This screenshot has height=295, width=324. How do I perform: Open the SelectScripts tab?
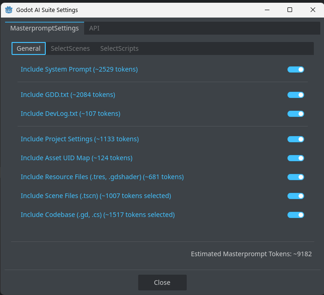tap(119, 48)
